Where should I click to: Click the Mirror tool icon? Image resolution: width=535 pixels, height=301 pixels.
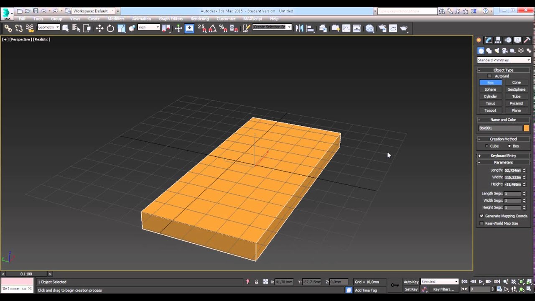(299, 28)
